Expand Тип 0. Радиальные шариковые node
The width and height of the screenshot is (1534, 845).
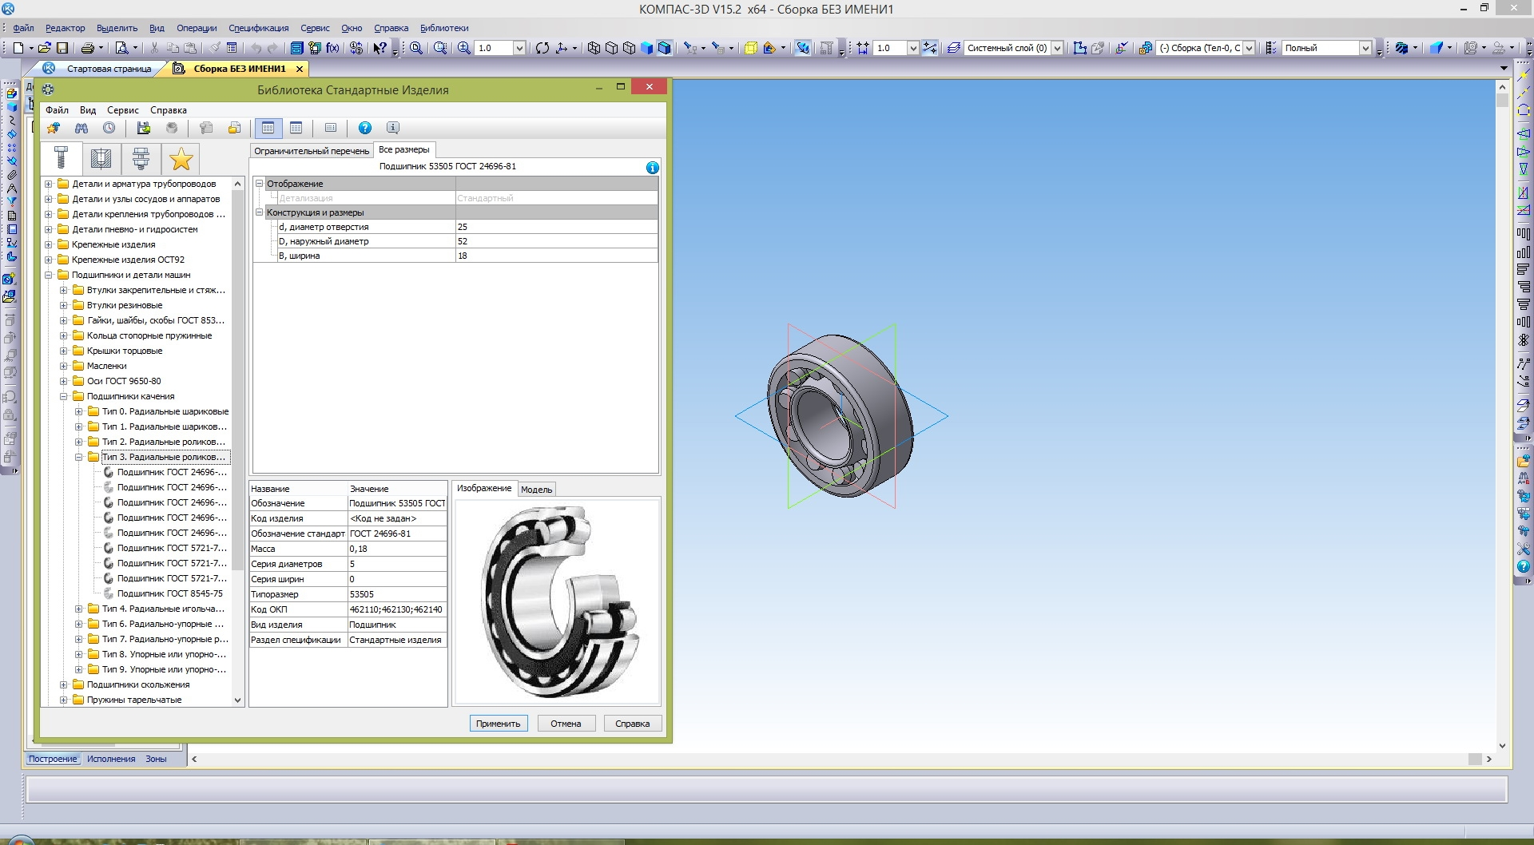[x=79, y=411]
